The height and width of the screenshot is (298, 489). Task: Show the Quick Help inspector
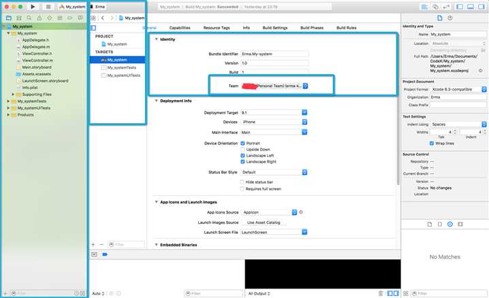pyautogui.click(x=450, y=18)
